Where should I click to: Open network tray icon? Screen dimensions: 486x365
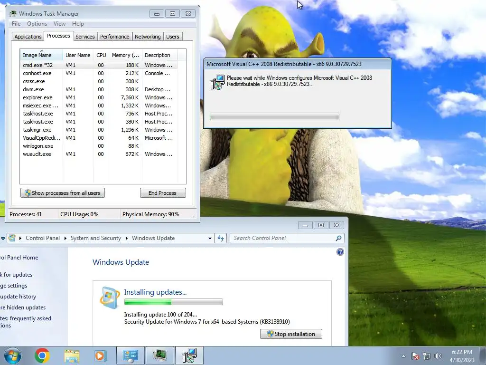coord(427,356)
